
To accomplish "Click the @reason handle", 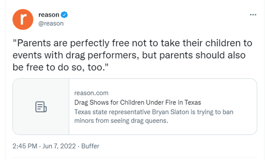I will 51,24.
